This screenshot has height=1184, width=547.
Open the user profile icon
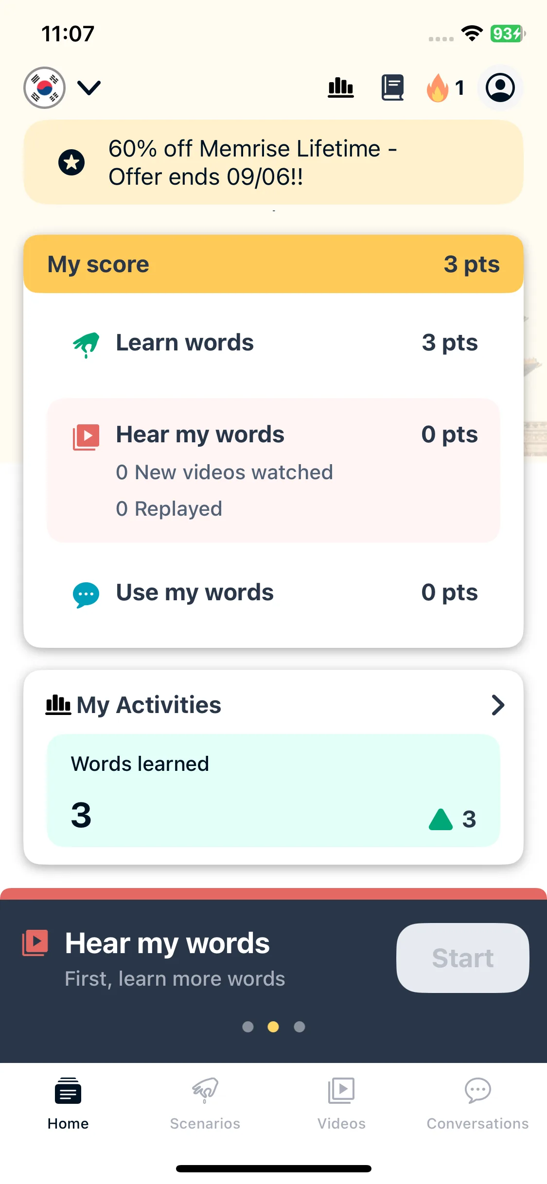(x=500, y=87)
